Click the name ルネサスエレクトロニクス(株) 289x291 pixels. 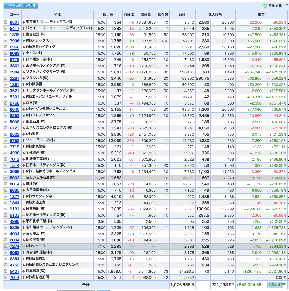click(49, 128)
